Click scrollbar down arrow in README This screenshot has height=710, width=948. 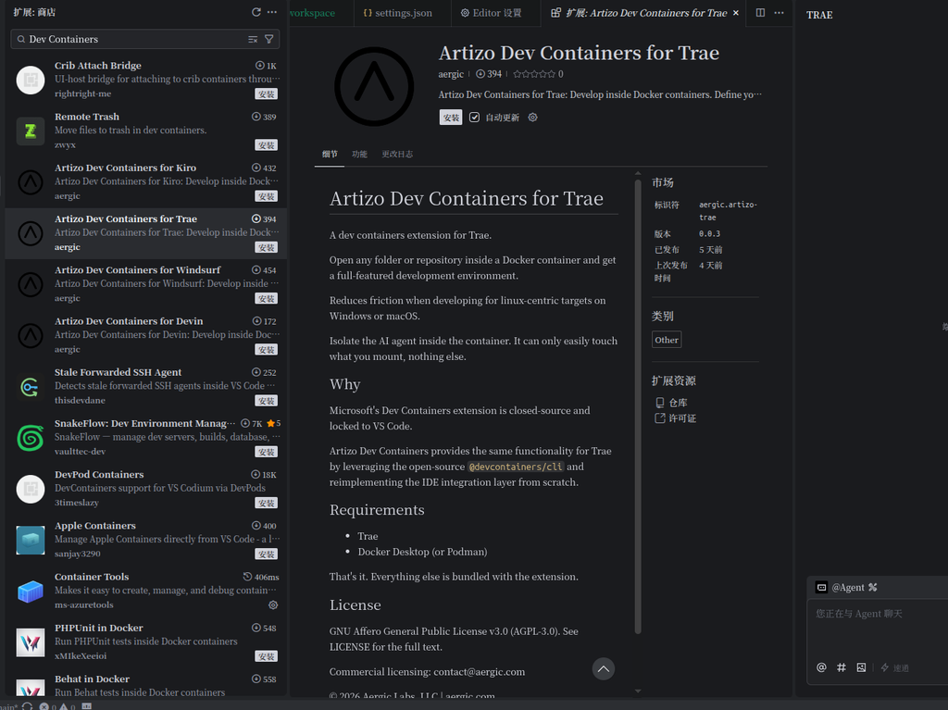click(x=638, y=691)
